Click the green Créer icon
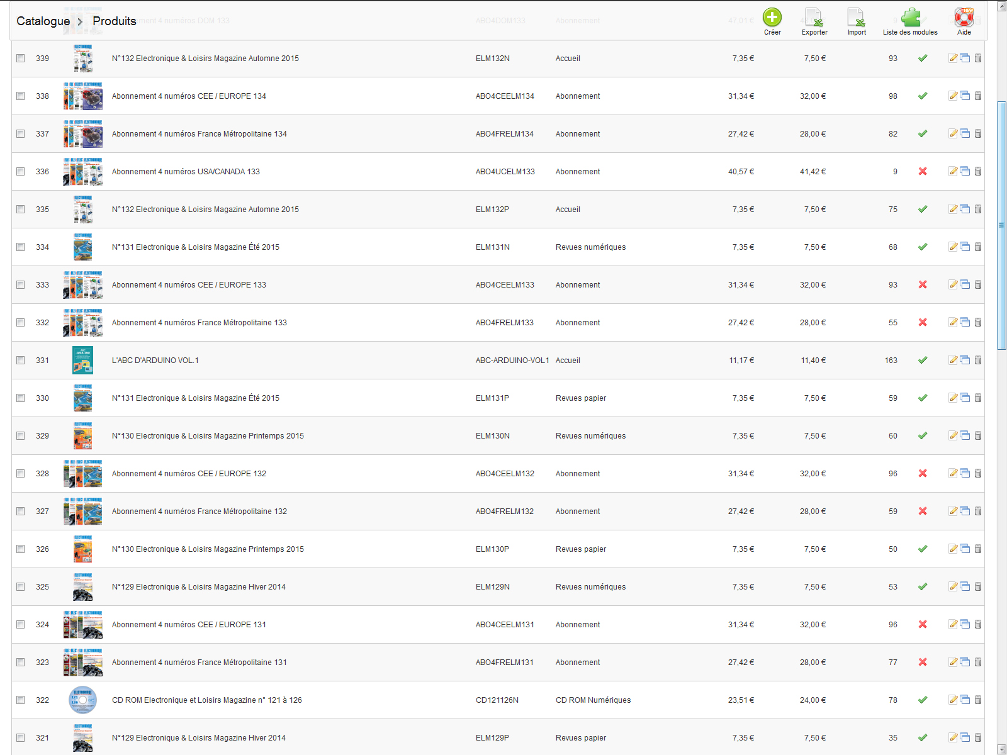The image size is (1007, 755). pos(772,18)
